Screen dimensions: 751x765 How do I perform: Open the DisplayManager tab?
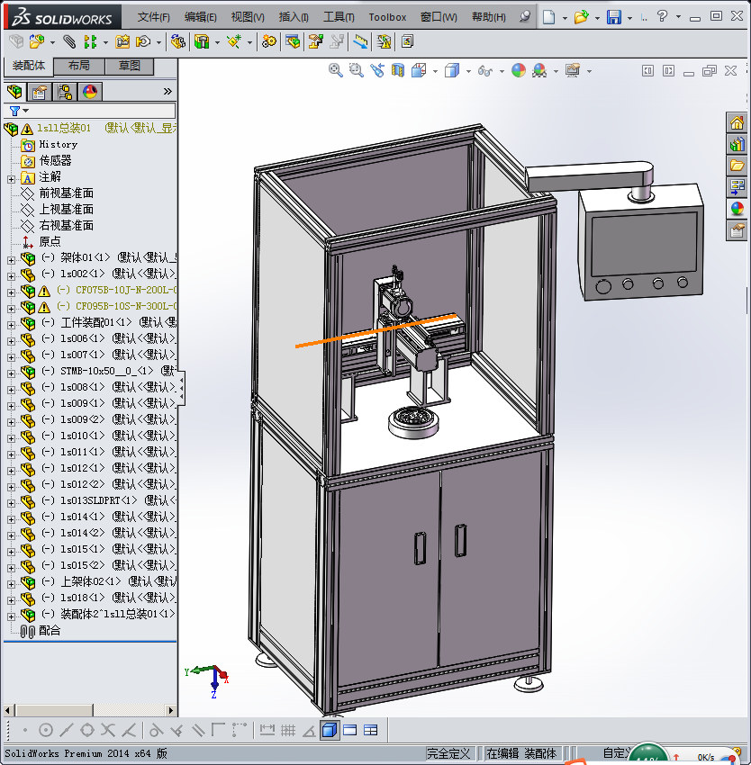click(x=90, y=91)
